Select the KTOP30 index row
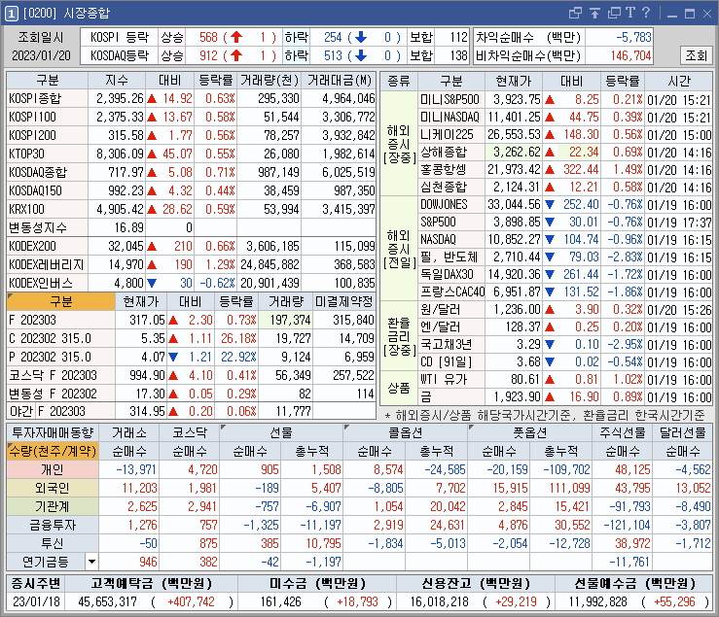 click(191, 154)
